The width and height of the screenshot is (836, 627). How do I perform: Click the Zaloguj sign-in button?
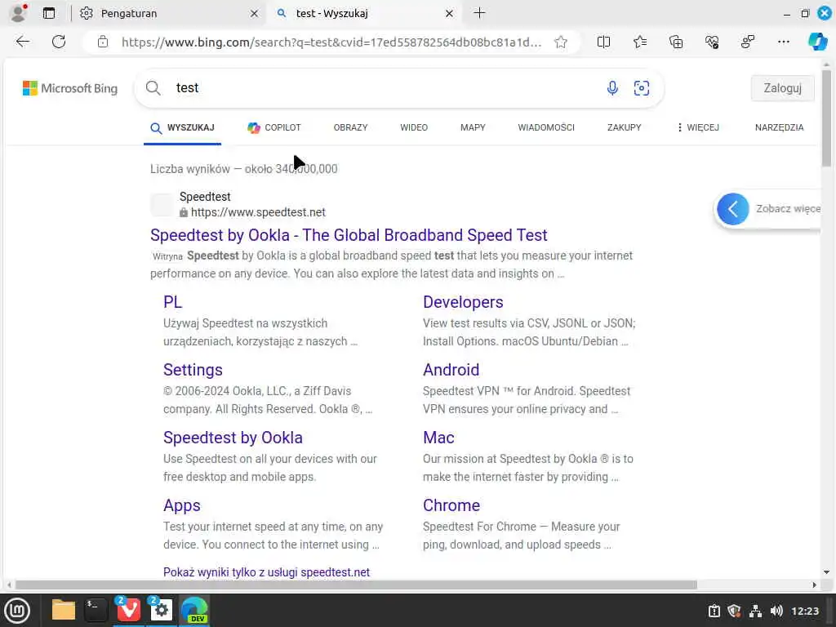click(782, 88)
